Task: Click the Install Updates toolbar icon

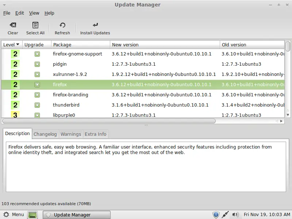Action: pos(95,25)
